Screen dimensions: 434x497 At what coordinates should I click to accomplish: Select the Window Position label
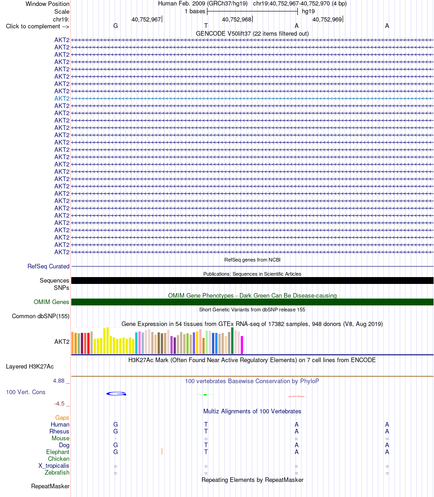tap(47, 4)
